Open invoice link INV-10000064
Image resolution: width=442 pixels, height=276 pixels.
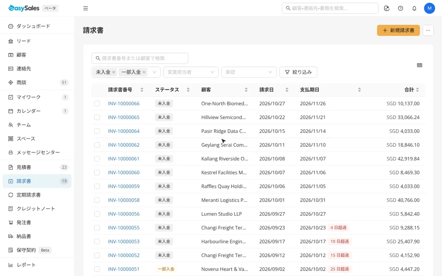[124, 131]
